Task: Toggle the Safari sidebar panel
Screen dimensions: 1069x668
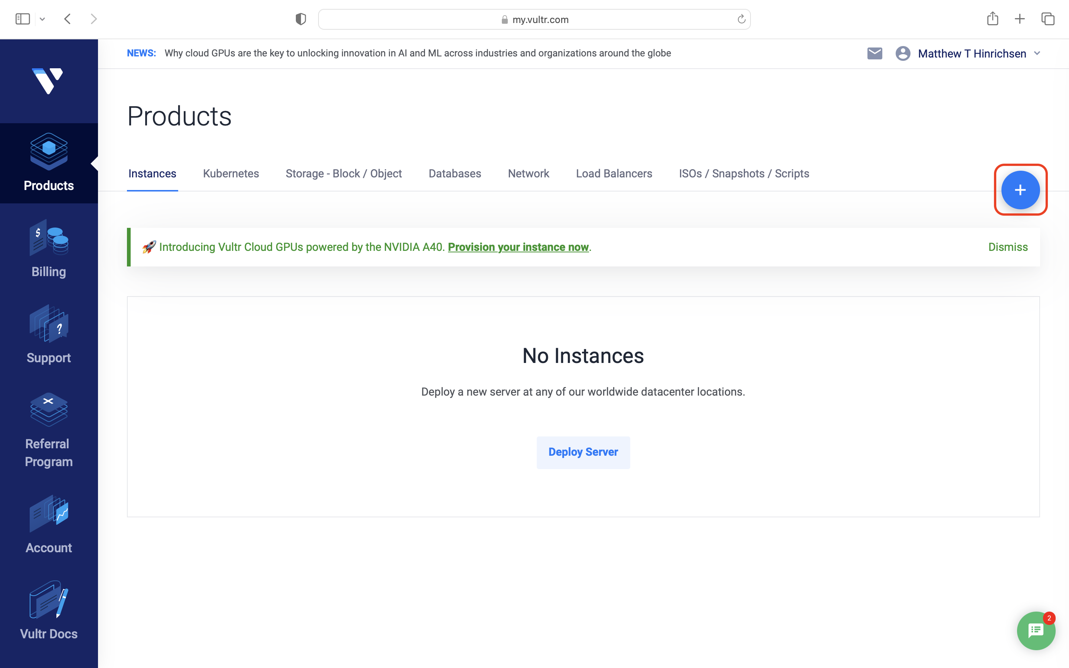Action: coord(23,19)
